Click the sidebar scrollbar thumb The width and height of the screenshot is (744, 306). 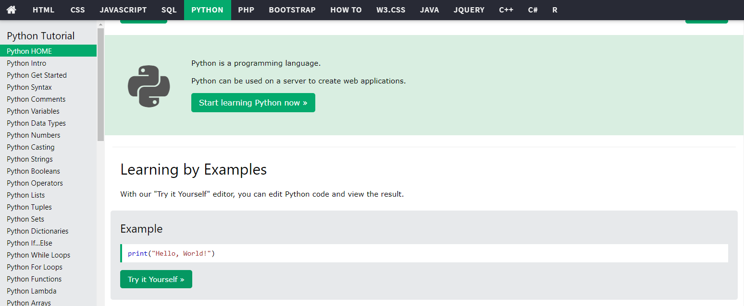point(100,84)
